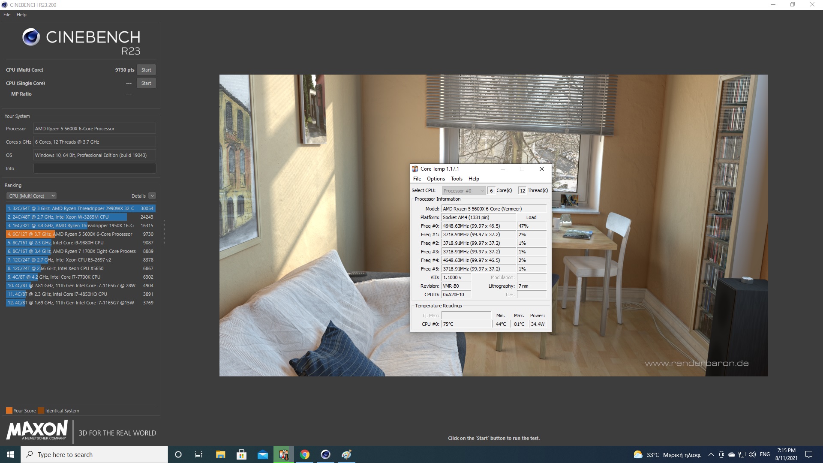Viewport: 823px width, 463px height.
Task: Open the weather widget showing 33°C
Action: pos(667,454)
